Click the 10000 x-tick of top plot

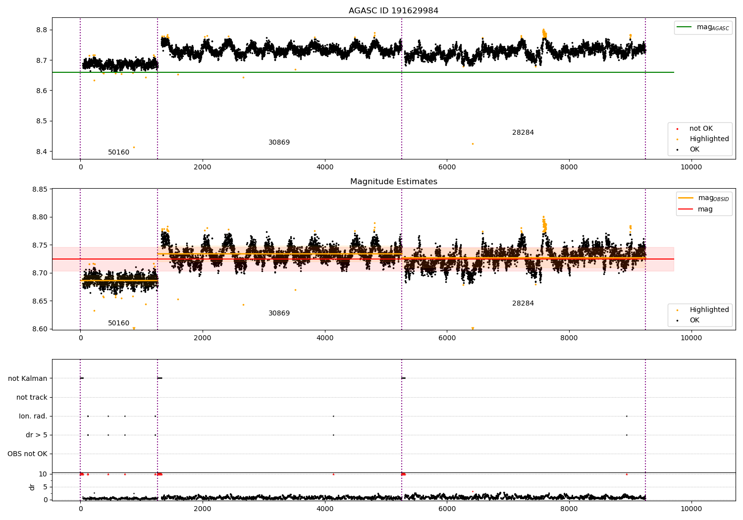[x=691, y=167]
